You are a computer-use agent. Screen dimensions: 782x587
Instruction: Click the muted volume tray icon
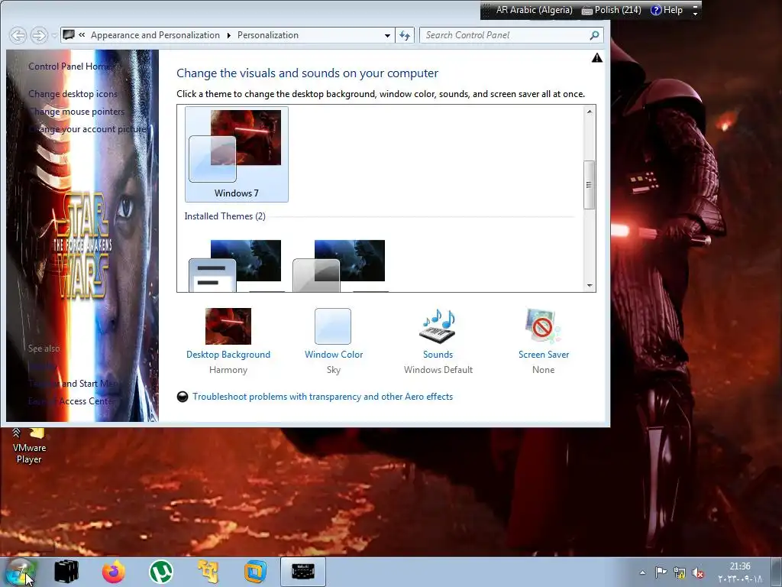[x=698, y=573]
